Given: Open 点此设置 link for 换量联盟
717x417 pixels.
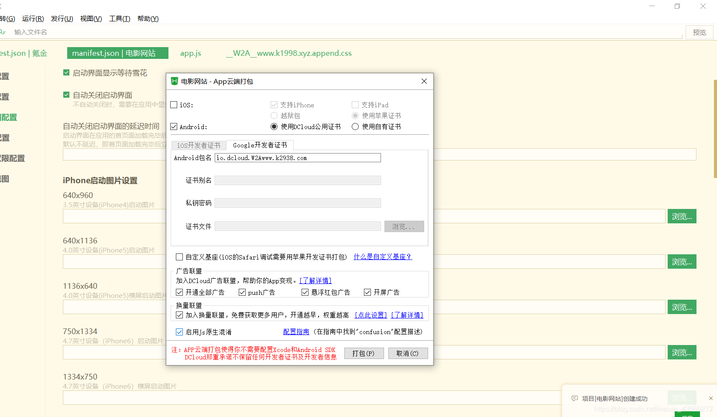Looking at the screenshot, I should point(371,315).
